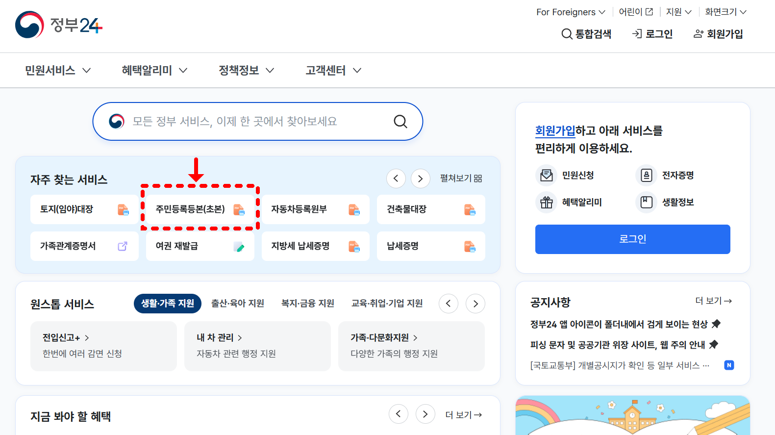
Task: Open the 가족·다문화지원 card
Action: coord(411,346)
